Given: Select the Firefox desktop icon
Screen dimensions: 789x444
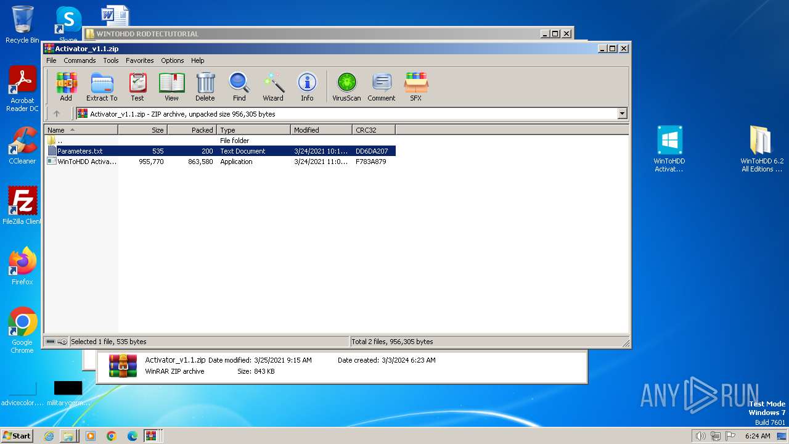Looking at the screenshot, I should pyautogui.click(x=22, y=266).
